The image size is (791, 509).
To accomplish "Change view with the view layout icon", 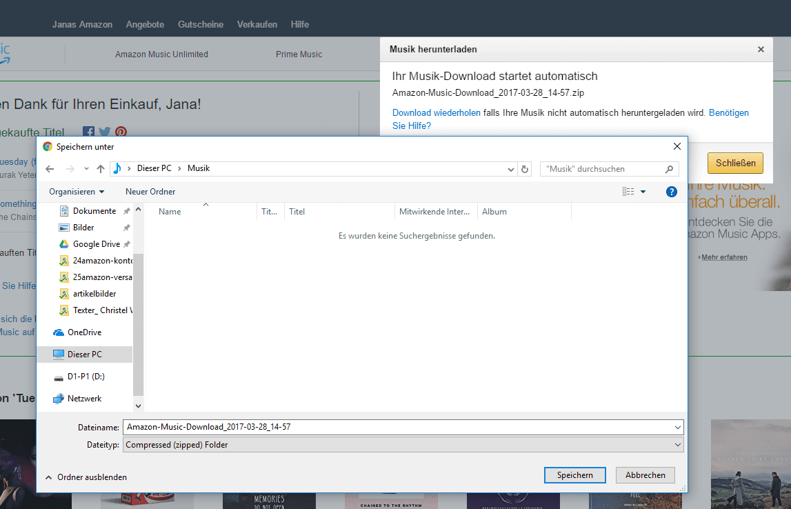I will [628, 192].
